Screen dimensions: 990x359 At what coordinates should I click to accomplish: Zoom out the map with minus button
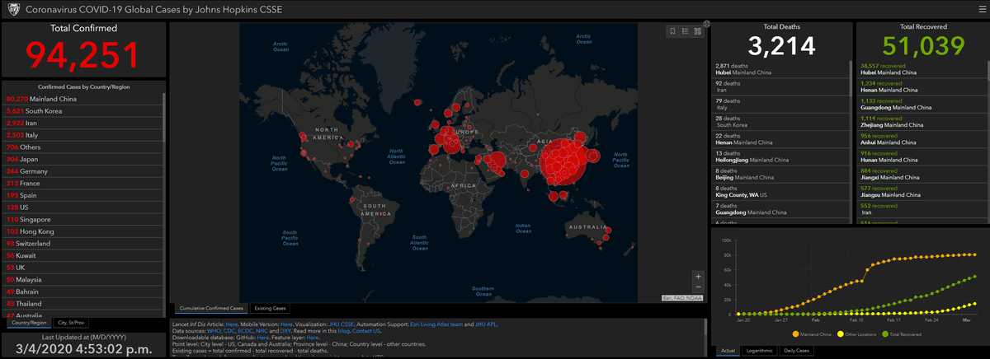click(x=699, y=287)
